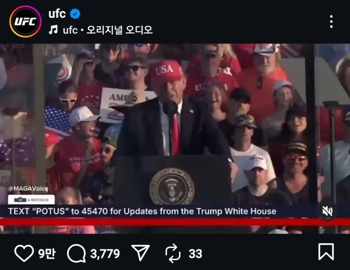Open the UFC profile picture story

click(x=25, y=22)
